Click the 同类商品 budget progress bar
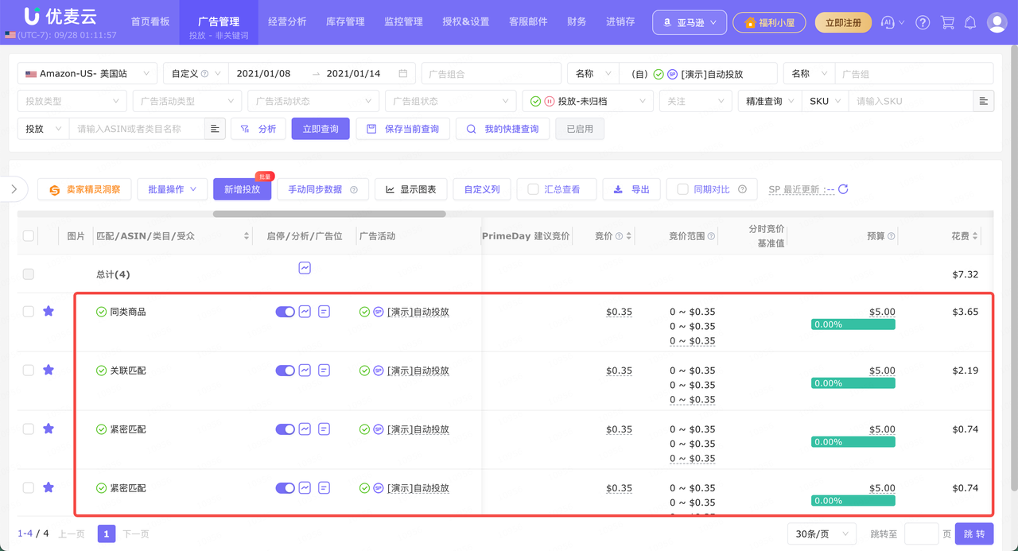This screenshot has height=551, width=1018. [853, 324]
